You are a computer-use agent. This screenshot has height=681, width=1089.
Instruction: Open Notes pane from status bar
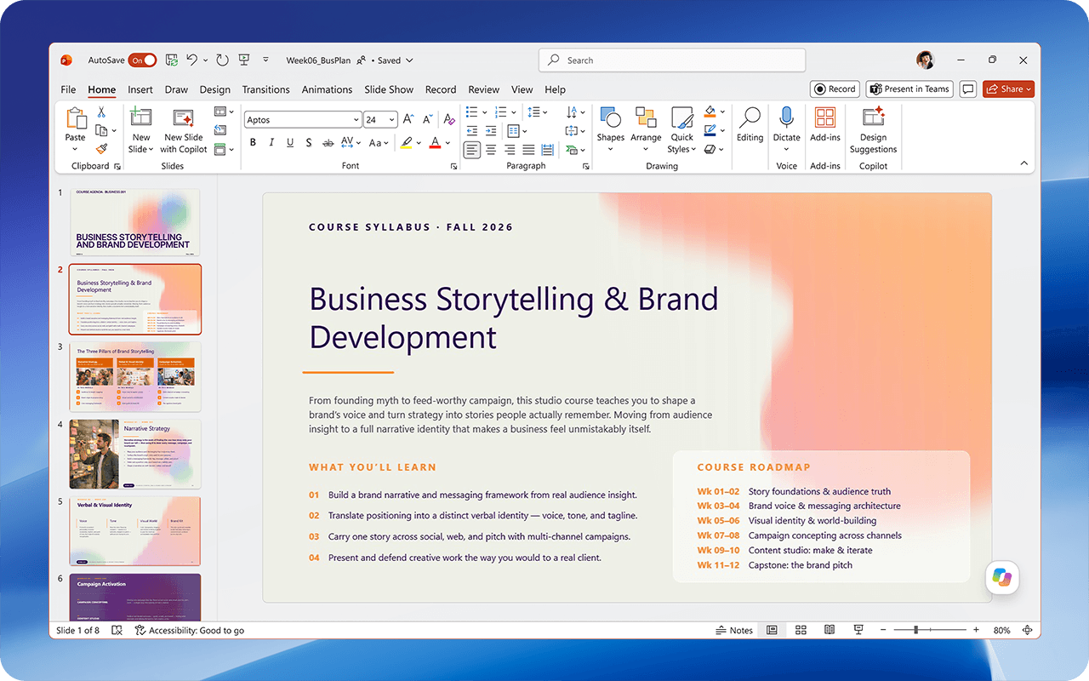734,630
